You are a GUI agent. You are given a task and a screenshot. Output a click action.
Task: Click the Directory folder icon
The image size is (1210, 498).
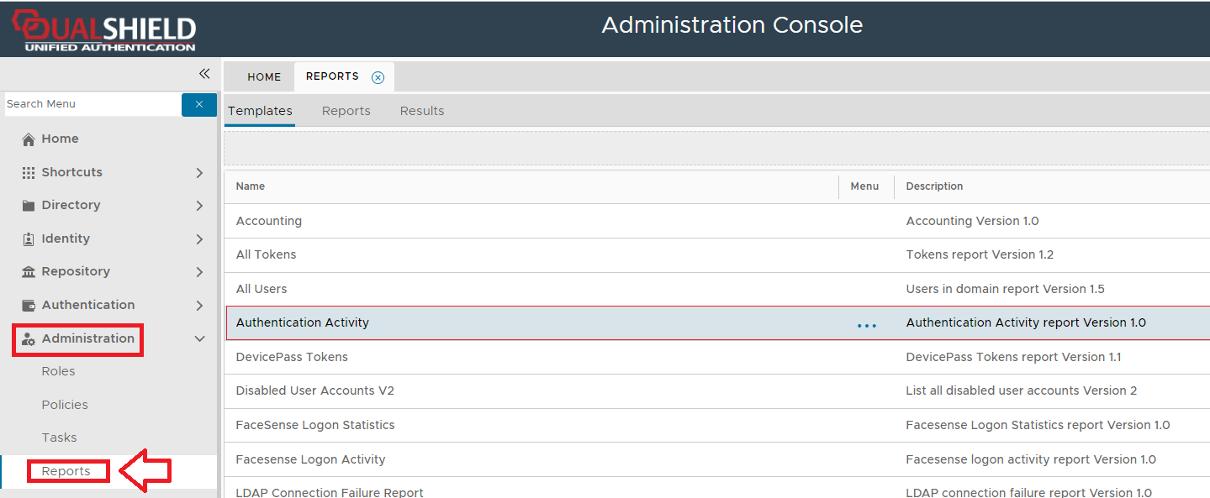(29, 206)
